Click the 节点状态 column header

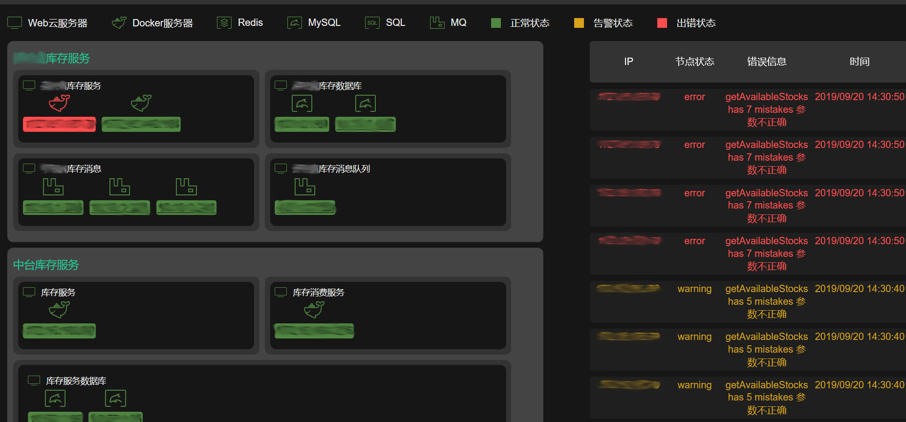(694, 62)
